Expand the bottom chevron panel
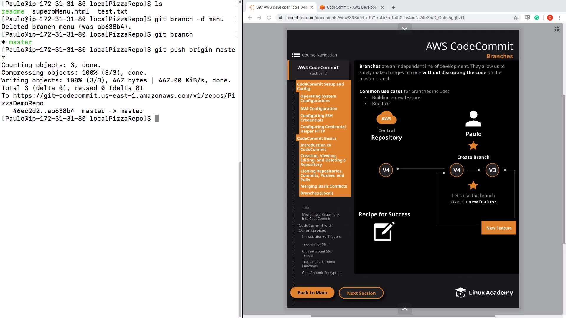 point(405,309)
